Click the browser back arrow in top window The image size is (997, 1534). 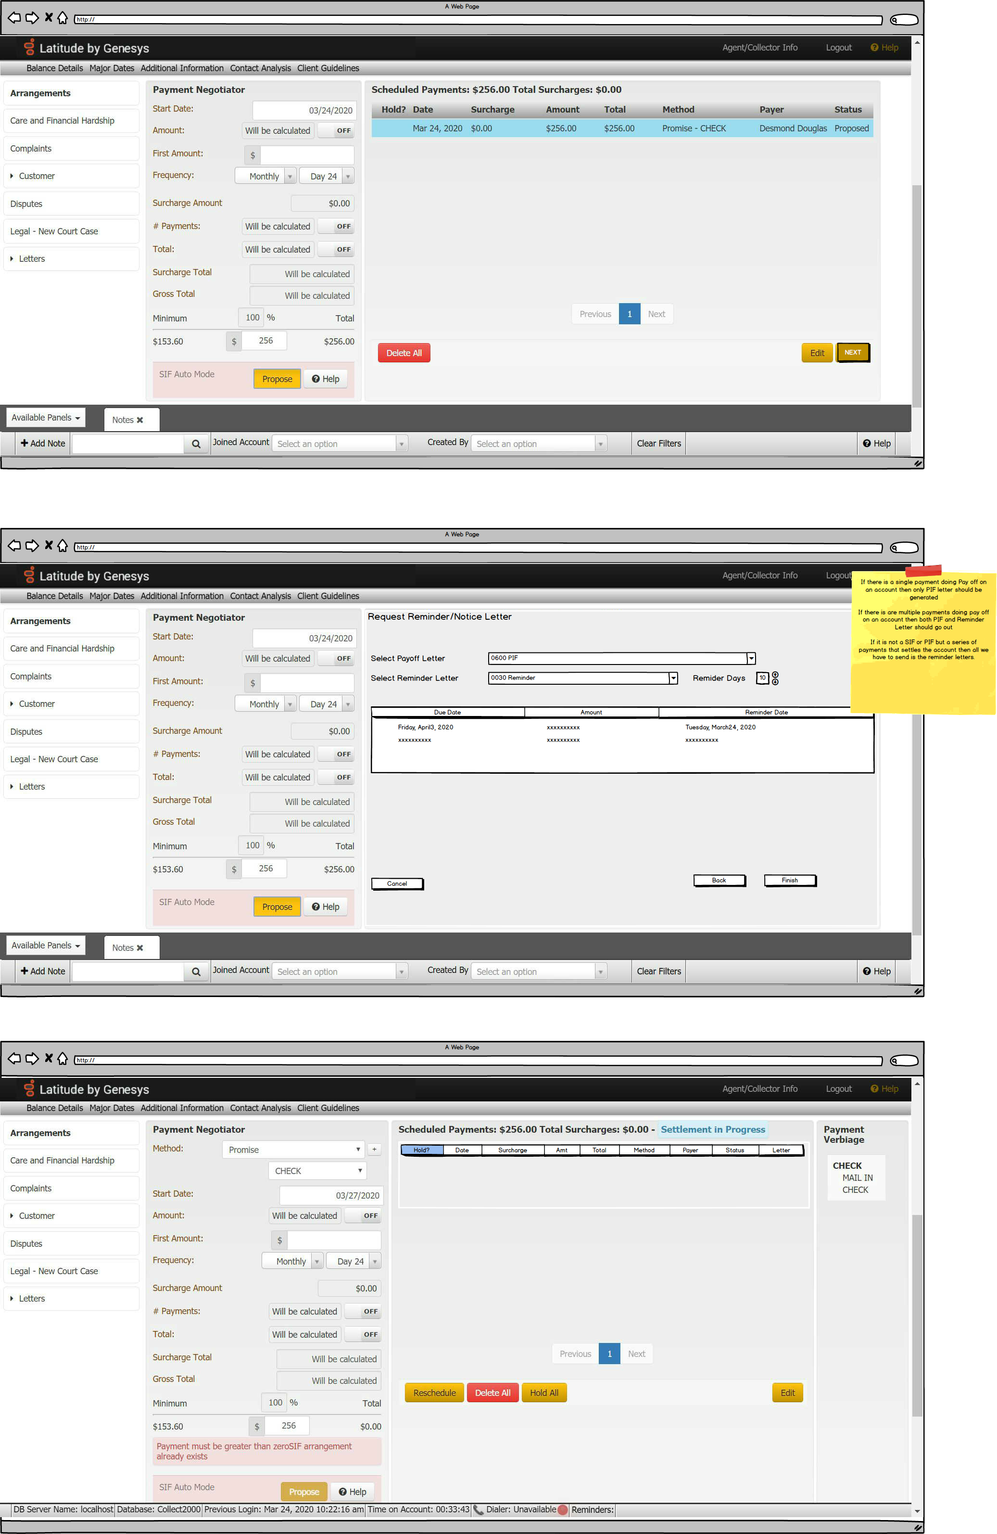click(x=14, y=18)
